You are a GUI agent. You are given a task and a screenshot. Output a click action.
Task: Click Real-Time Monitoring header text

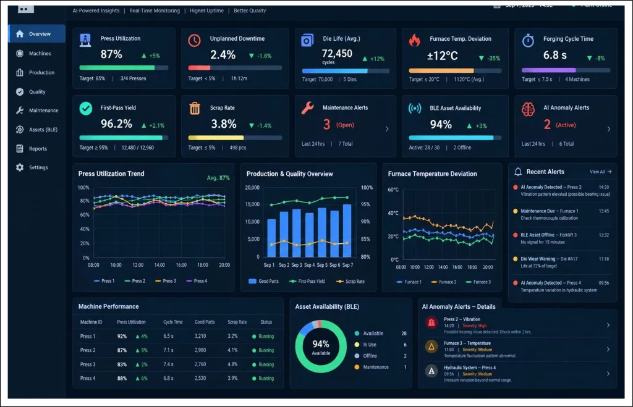point(155,11)
